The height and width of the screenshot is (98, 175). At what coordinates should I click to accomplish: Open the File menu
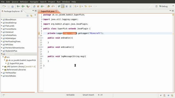pos(3,2)
